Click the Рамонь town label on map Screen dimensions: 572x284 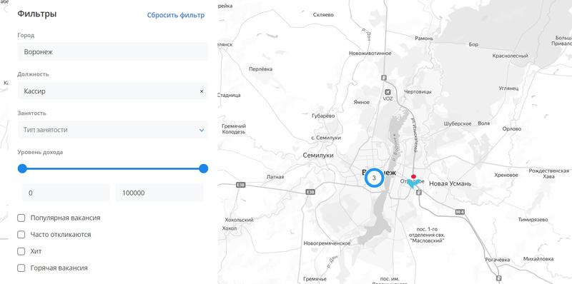(424, 39)
